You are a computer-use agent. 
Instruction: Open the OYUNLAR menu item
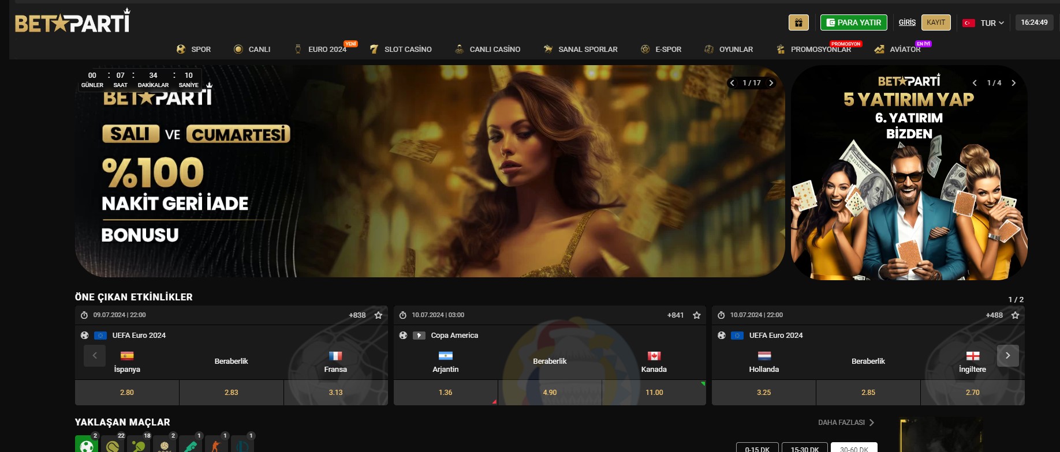point(729,50)
